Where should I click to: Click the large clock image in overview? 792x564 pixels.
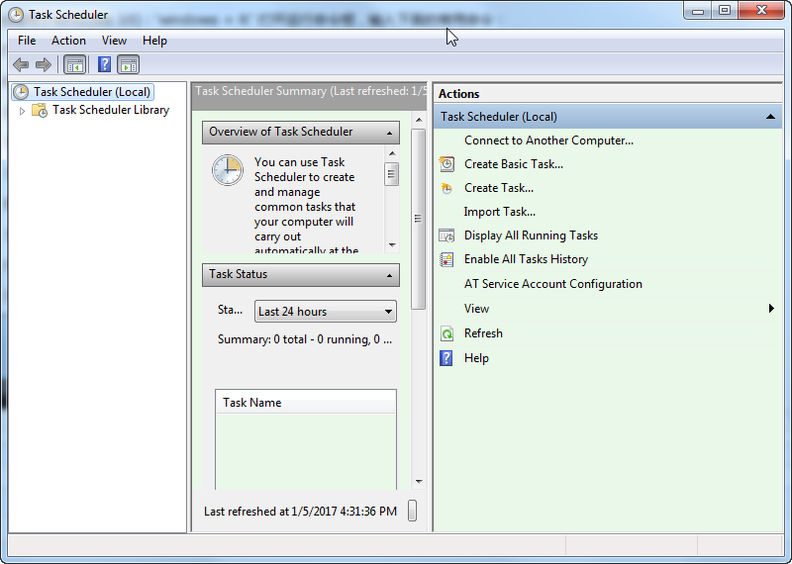228,170
